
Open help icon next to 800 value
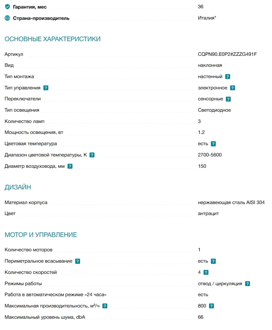pos(211,306)
